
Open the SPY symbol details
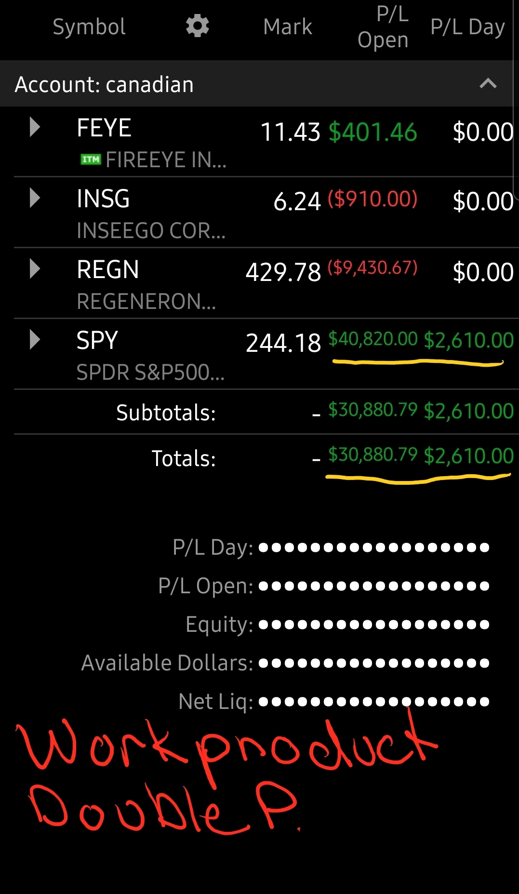97,340
